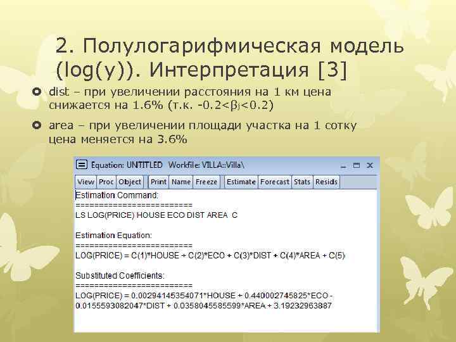Click the text 'цена меняется на 3.6%'

[x=118, y=139]
